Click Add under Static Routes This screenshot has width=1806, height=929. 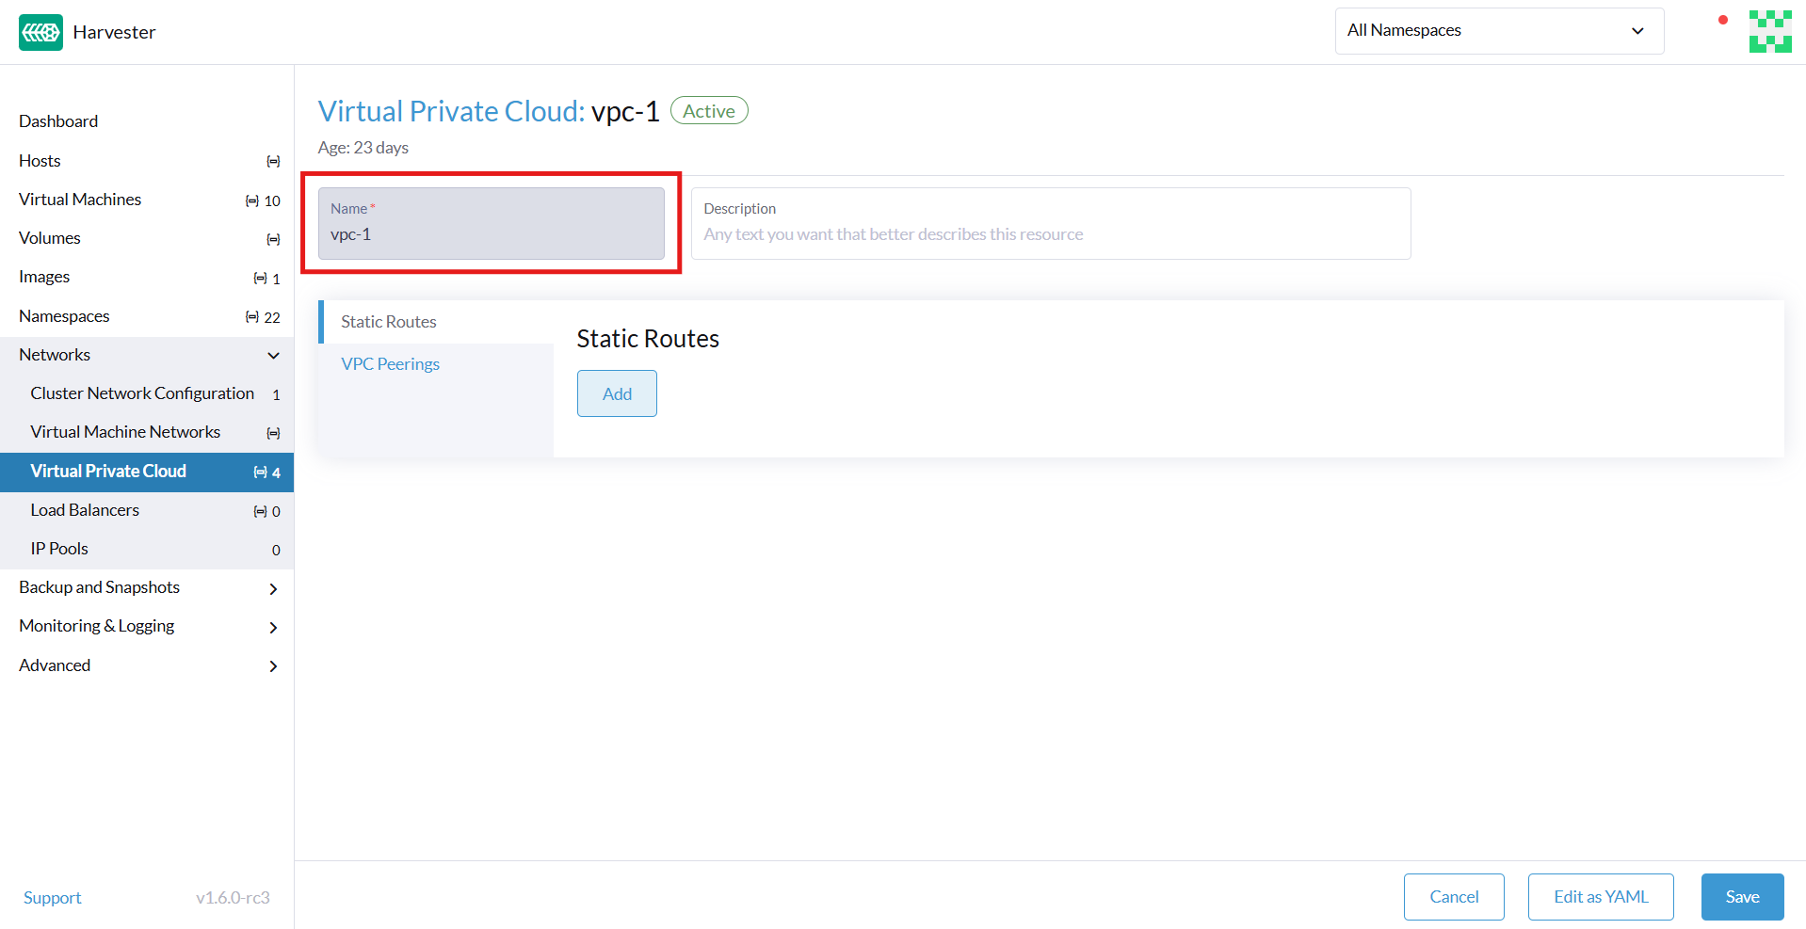616,393
